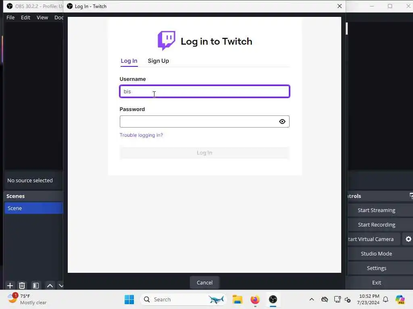
Task: Click the login dialog scrollbar
Action: point(346,29)
